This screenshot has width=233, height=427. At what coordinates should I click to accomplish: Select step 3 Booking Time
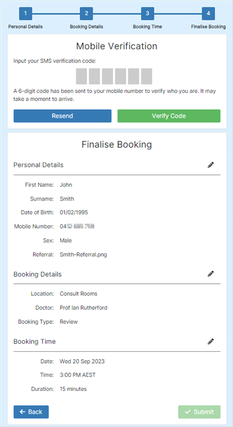147,14
